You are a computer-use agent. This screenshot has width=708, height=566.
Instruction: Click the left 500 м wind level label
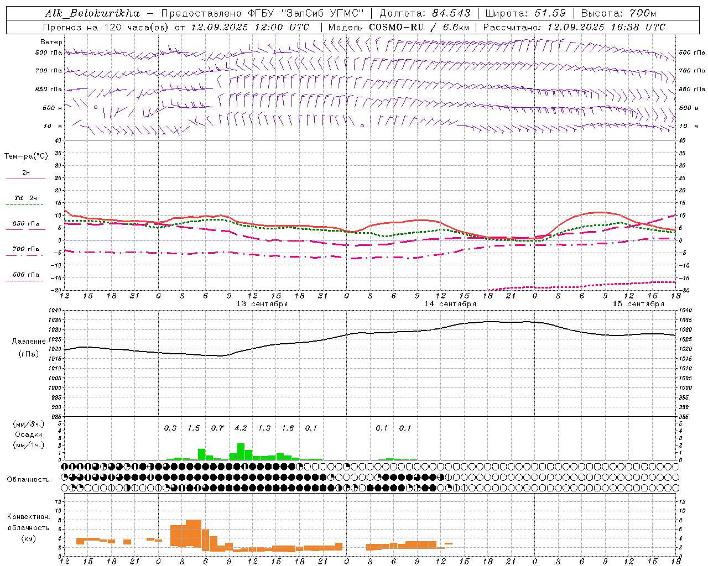(53, 108)
